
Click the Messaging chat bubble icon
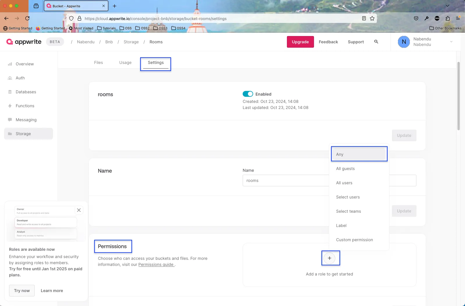pyautogui.click(x=10, y=120)
